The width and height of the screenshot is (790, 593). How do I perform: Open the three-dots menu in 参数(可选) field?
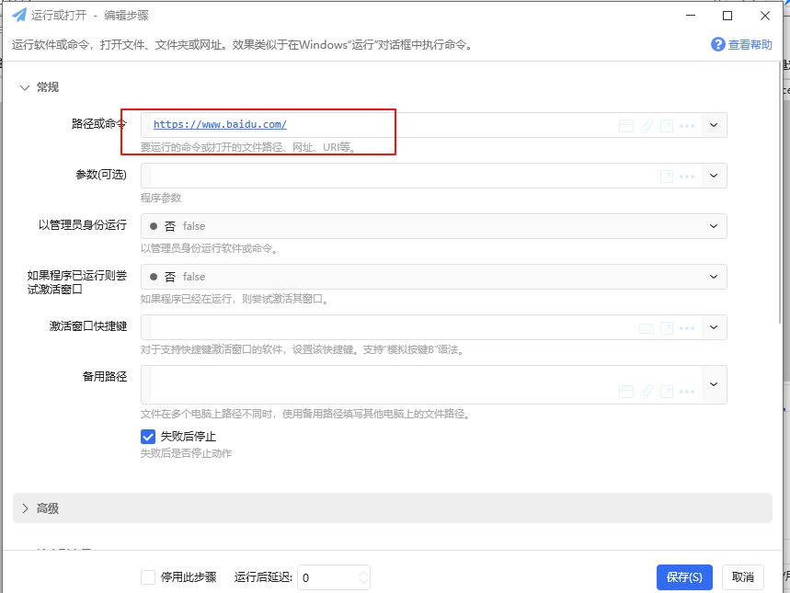tap(687, 177)
